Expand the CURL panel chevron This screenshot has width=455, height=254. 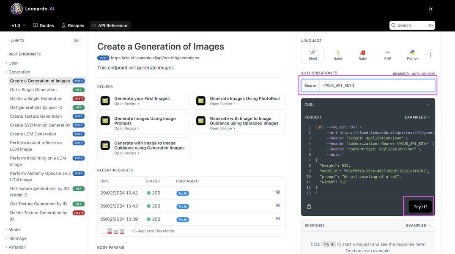tap(428, 105)
